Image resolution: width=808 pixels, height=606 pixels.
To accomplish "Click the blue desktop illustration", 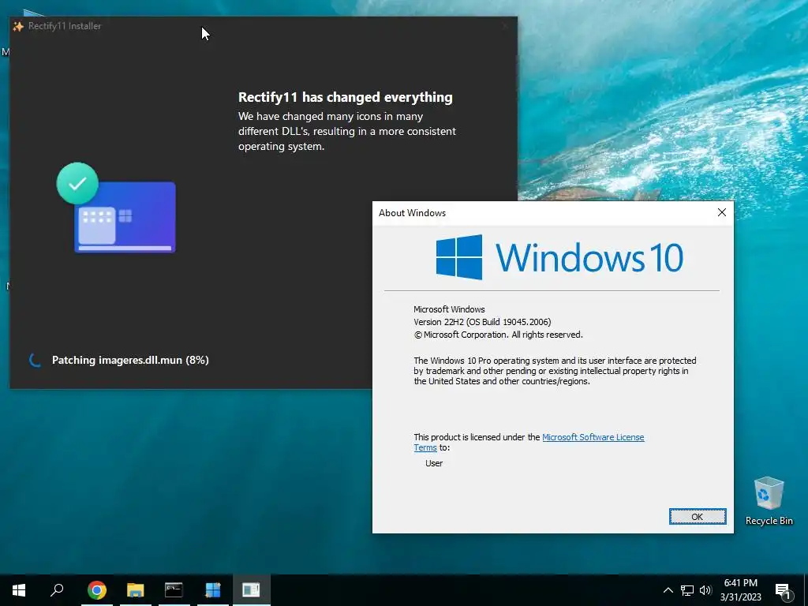I will [125, 217].
